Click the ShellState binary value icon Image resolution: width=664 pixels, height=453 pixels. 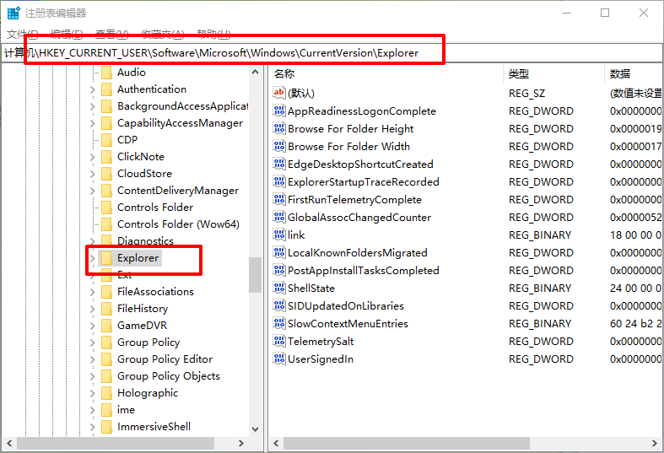point(279,288)
